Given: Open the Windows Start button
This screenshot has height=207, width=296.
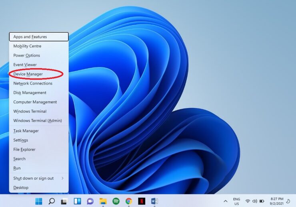Looking at the screenshot, I should 39,201.
